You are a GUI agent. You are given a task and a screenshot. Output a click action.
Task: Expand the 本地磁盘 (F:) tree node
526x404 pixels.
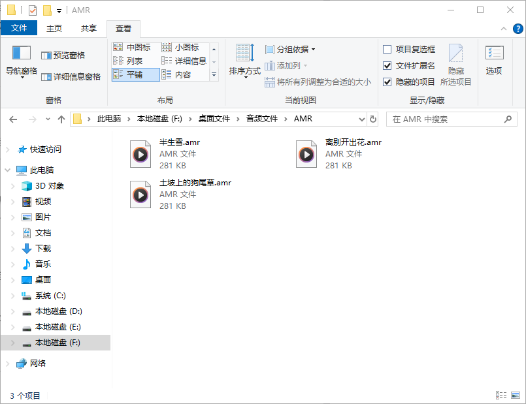[13, 343]
